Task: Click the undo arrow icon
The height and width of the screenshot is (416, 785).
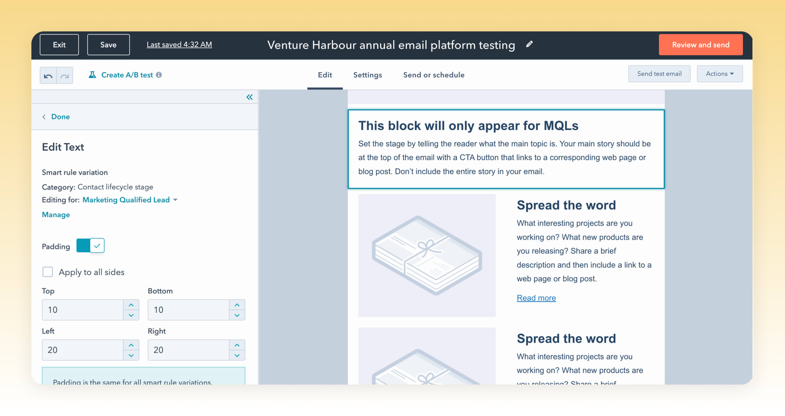Action: tap(48, 75)
